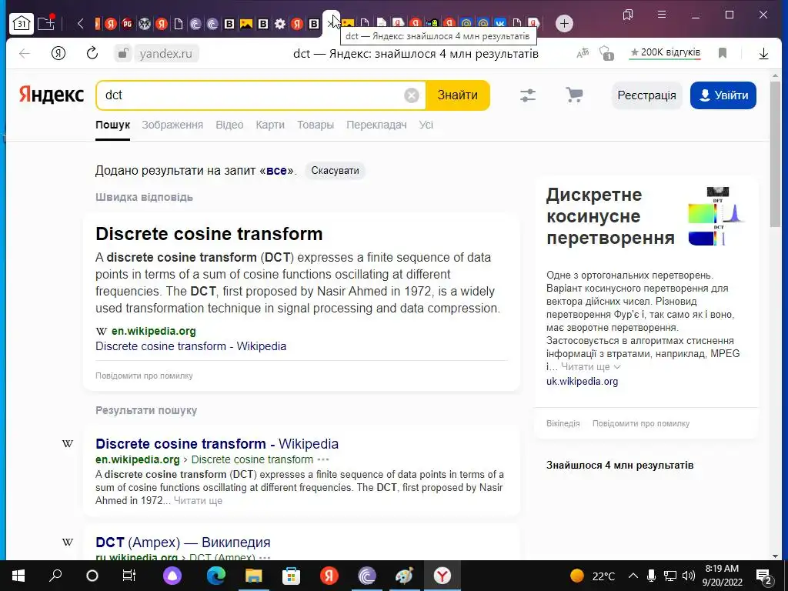
Task: Switch to the gear icon tab
Action: [280, 23]
